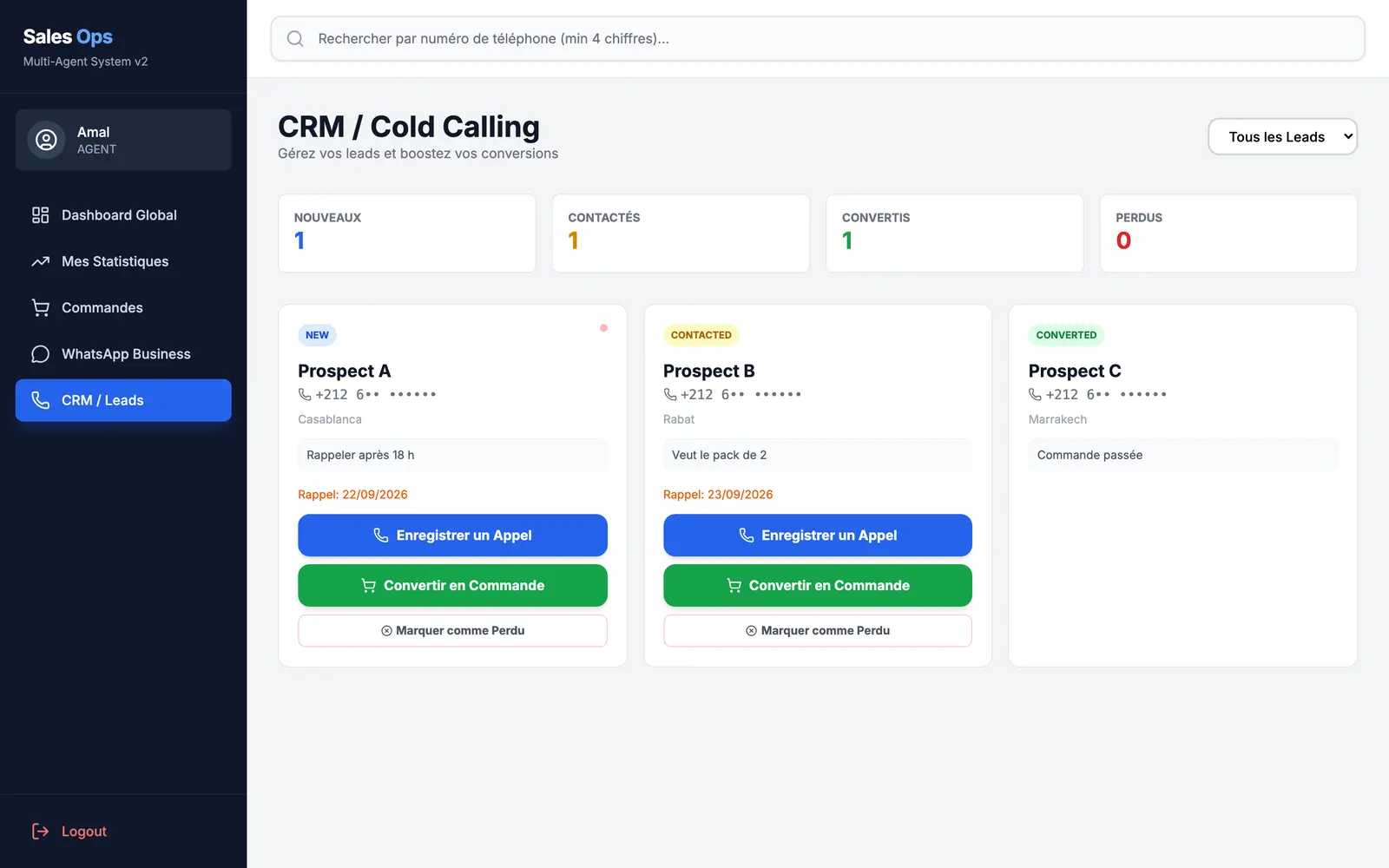The image size is (1389, 868).
Task: Click the red notification dot on Prospect A
Action: (603, 328)
